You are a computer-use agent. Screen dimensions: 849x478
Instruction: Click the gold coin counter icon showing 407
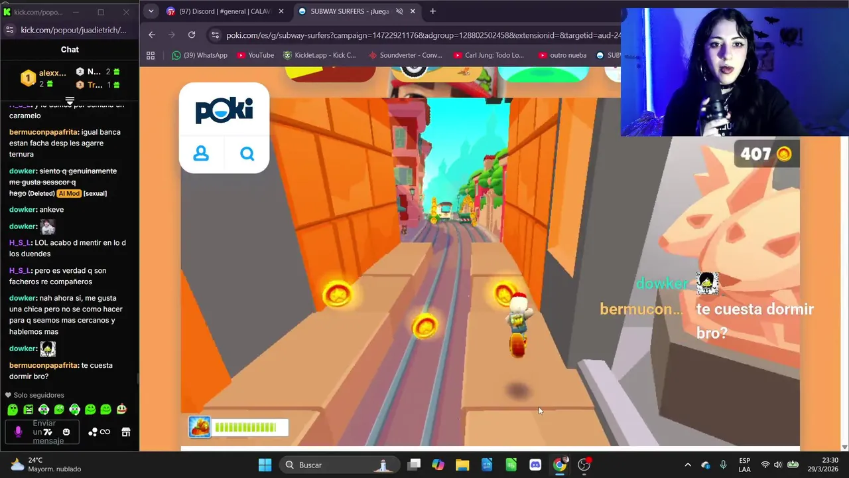pos(784,154)
